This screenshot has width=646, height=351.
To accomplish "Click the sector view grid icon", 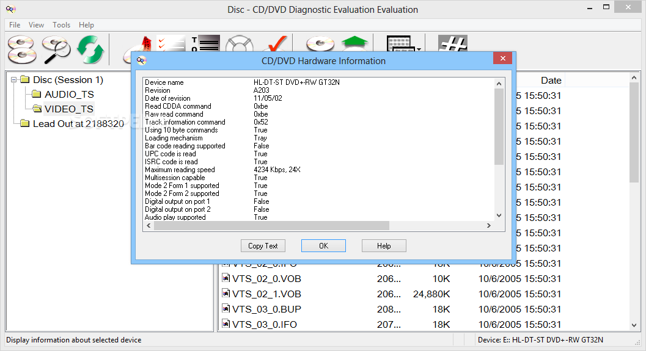I will click(398, 43).
